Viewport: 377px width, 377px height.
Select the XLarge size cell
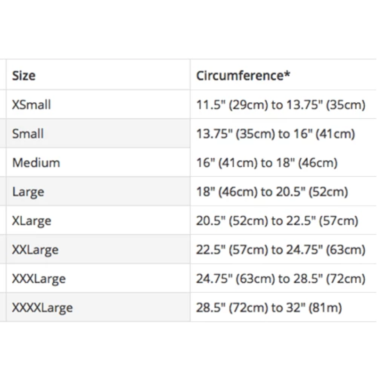point(32,221)
